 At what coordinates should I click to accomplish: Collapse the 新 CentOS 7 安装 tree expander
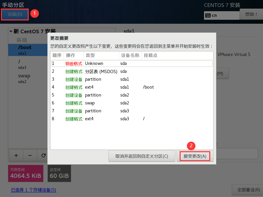click(x=11, y=31)
